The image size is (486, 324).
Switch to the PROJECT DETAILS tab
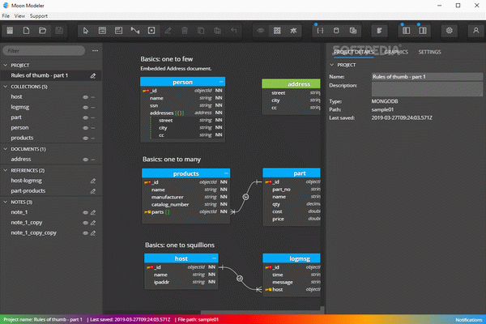coord(353,52)
